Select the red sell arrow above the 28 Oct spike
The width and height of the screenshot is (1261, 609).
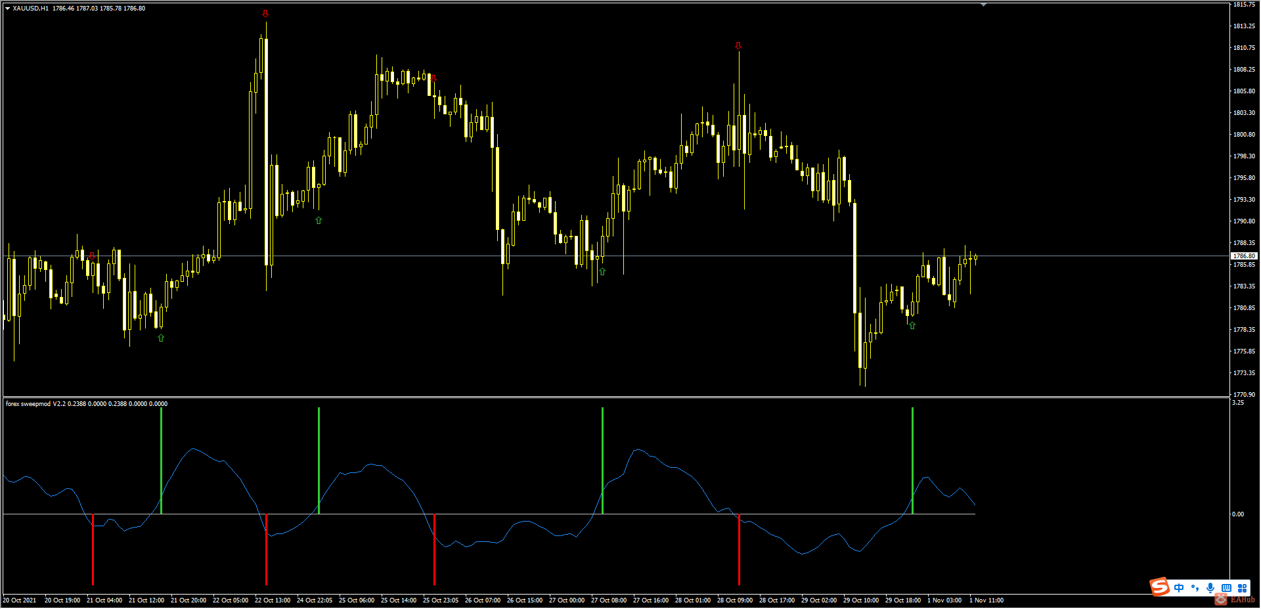coord(738,46)
